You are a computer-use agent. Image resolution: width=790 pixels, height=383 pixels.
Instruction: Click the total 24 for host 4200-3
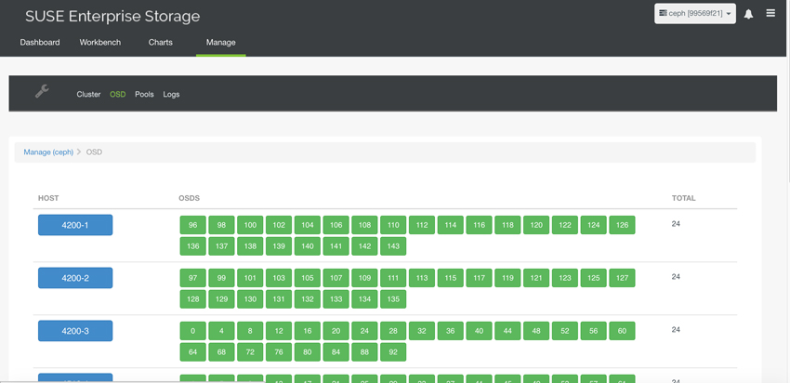(x=676, y=330)
